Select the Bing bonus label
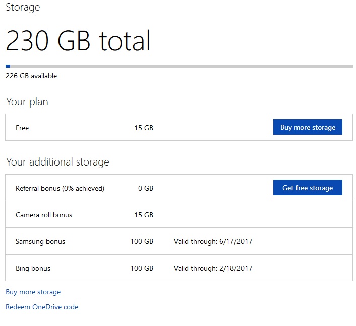 point(33,268)
